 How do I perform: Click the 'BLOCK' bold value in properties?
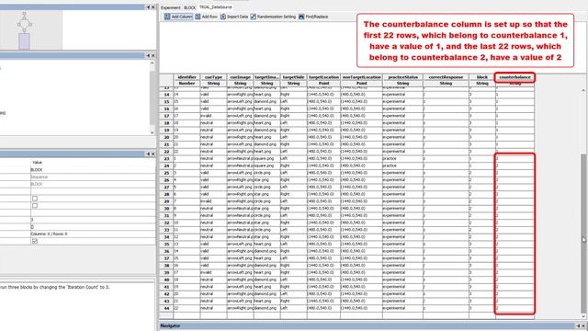[x=37, y=169]
